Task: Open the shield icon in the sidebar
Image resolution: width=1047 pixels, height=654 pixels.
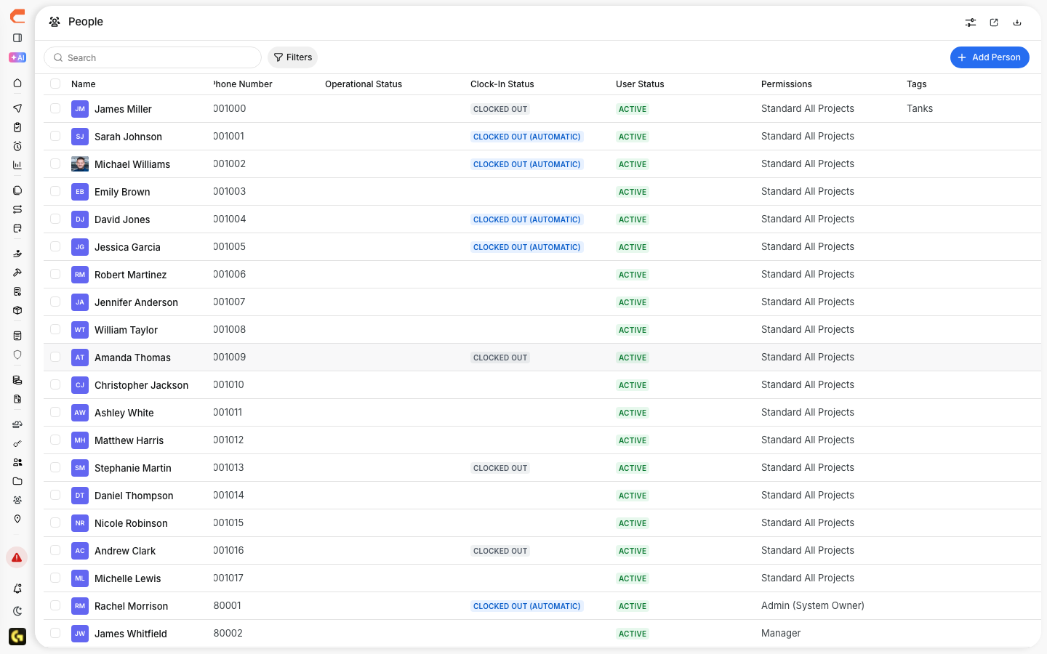Action: click(x=17, y=355)
